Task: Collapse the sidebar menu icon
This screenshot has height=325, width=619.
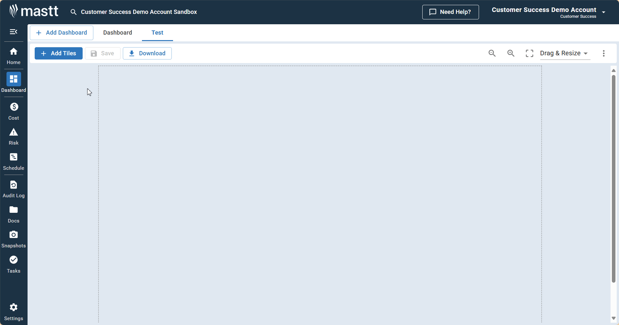Action: tap(14, 32)
